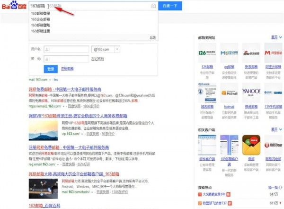
Task: Click 反馈 link in suggestion dropdown
Action: (153, 37)
